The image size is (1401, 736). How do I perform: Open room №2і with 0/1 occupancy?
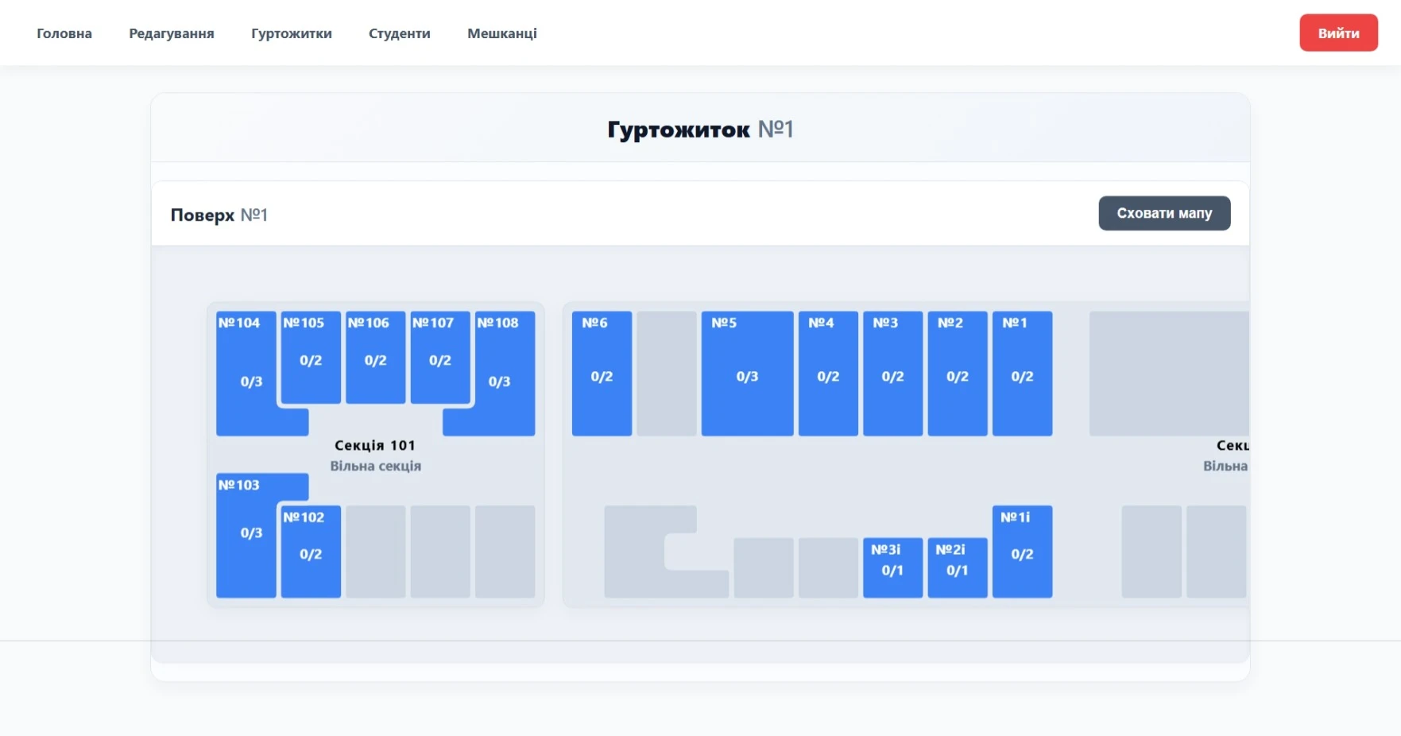(958, 567)
